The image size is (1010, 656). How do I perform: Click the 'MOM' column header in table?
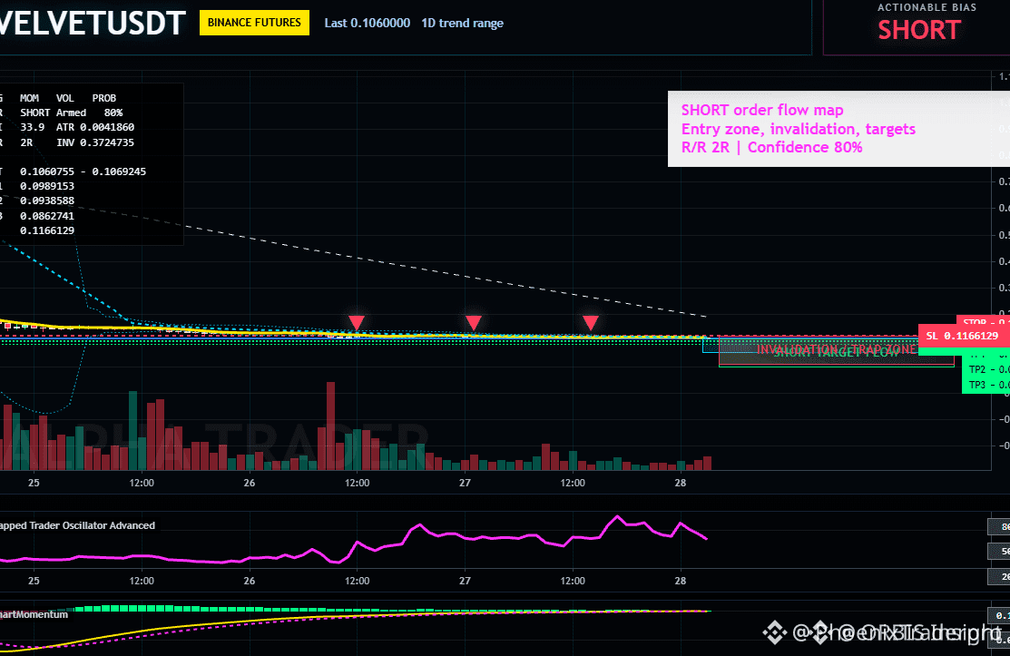click(x=29, y=98)
